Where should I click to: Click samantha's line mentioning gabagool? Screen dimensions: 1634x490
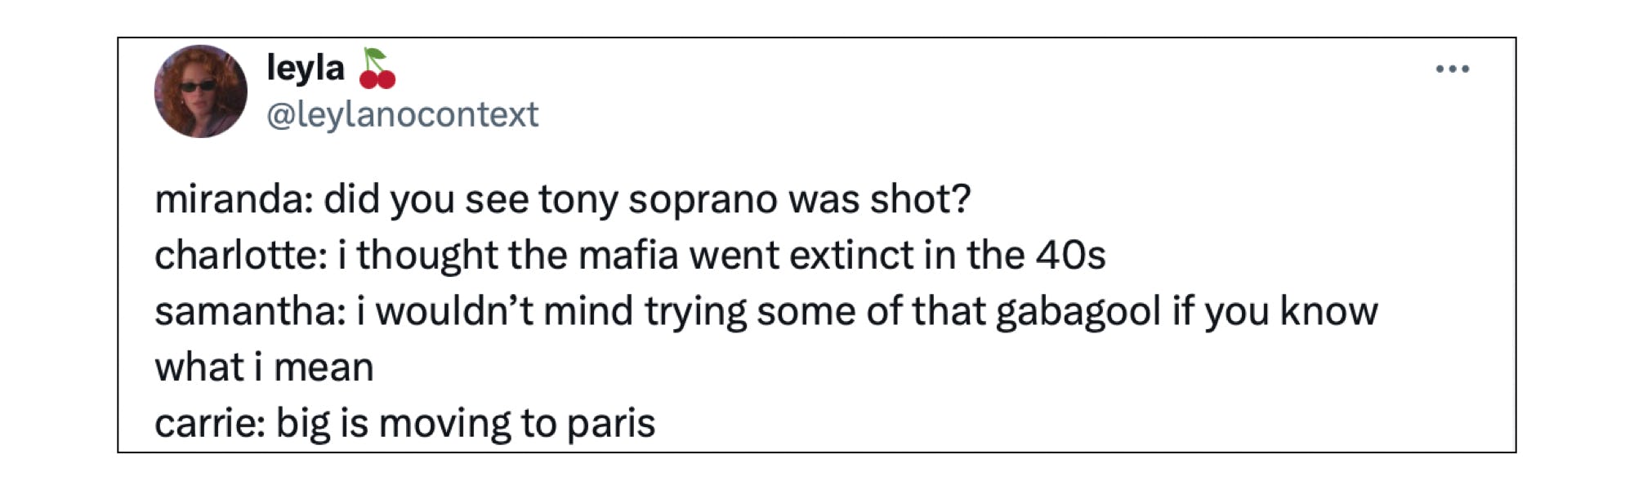click(x=766, y=311)
